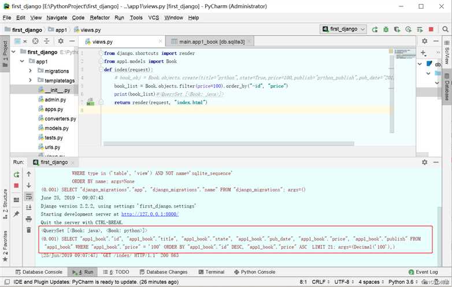
Task: Open Search Everywhere magnifier icon
Action: point(445,29)
